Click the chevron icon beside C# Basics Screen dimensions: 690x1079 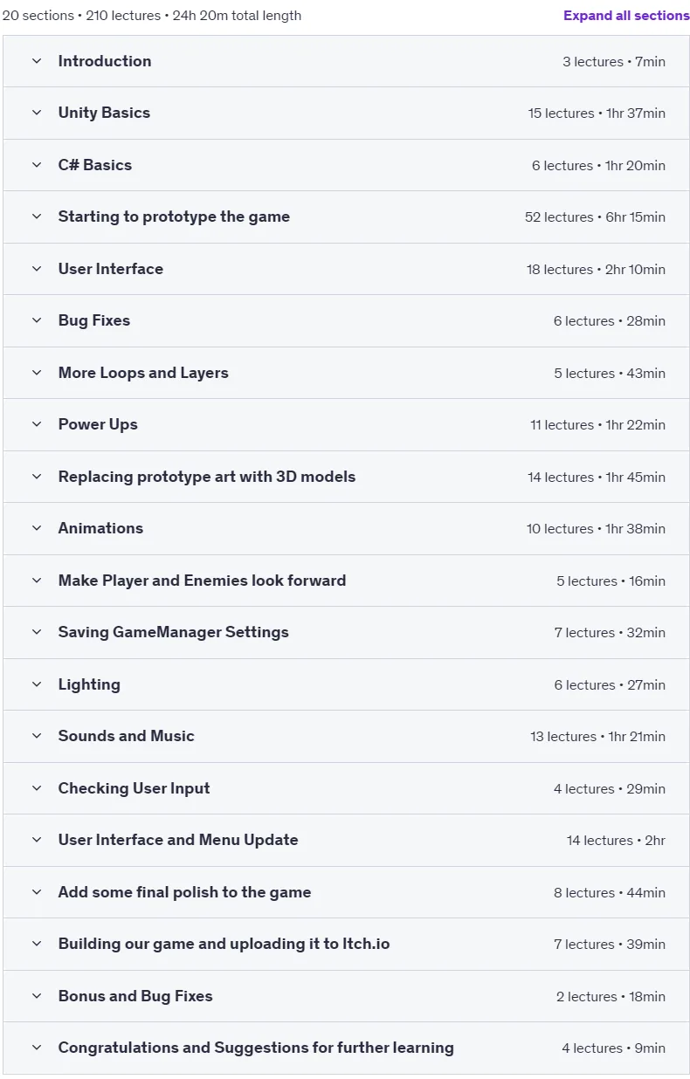[37, 165]
